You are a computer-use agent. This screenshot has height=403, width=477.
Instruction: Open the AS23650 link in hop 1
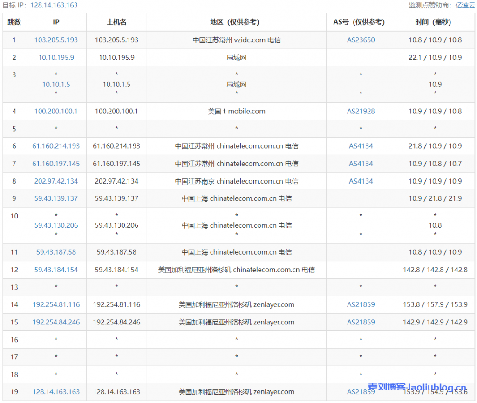(x=361, y=40)
